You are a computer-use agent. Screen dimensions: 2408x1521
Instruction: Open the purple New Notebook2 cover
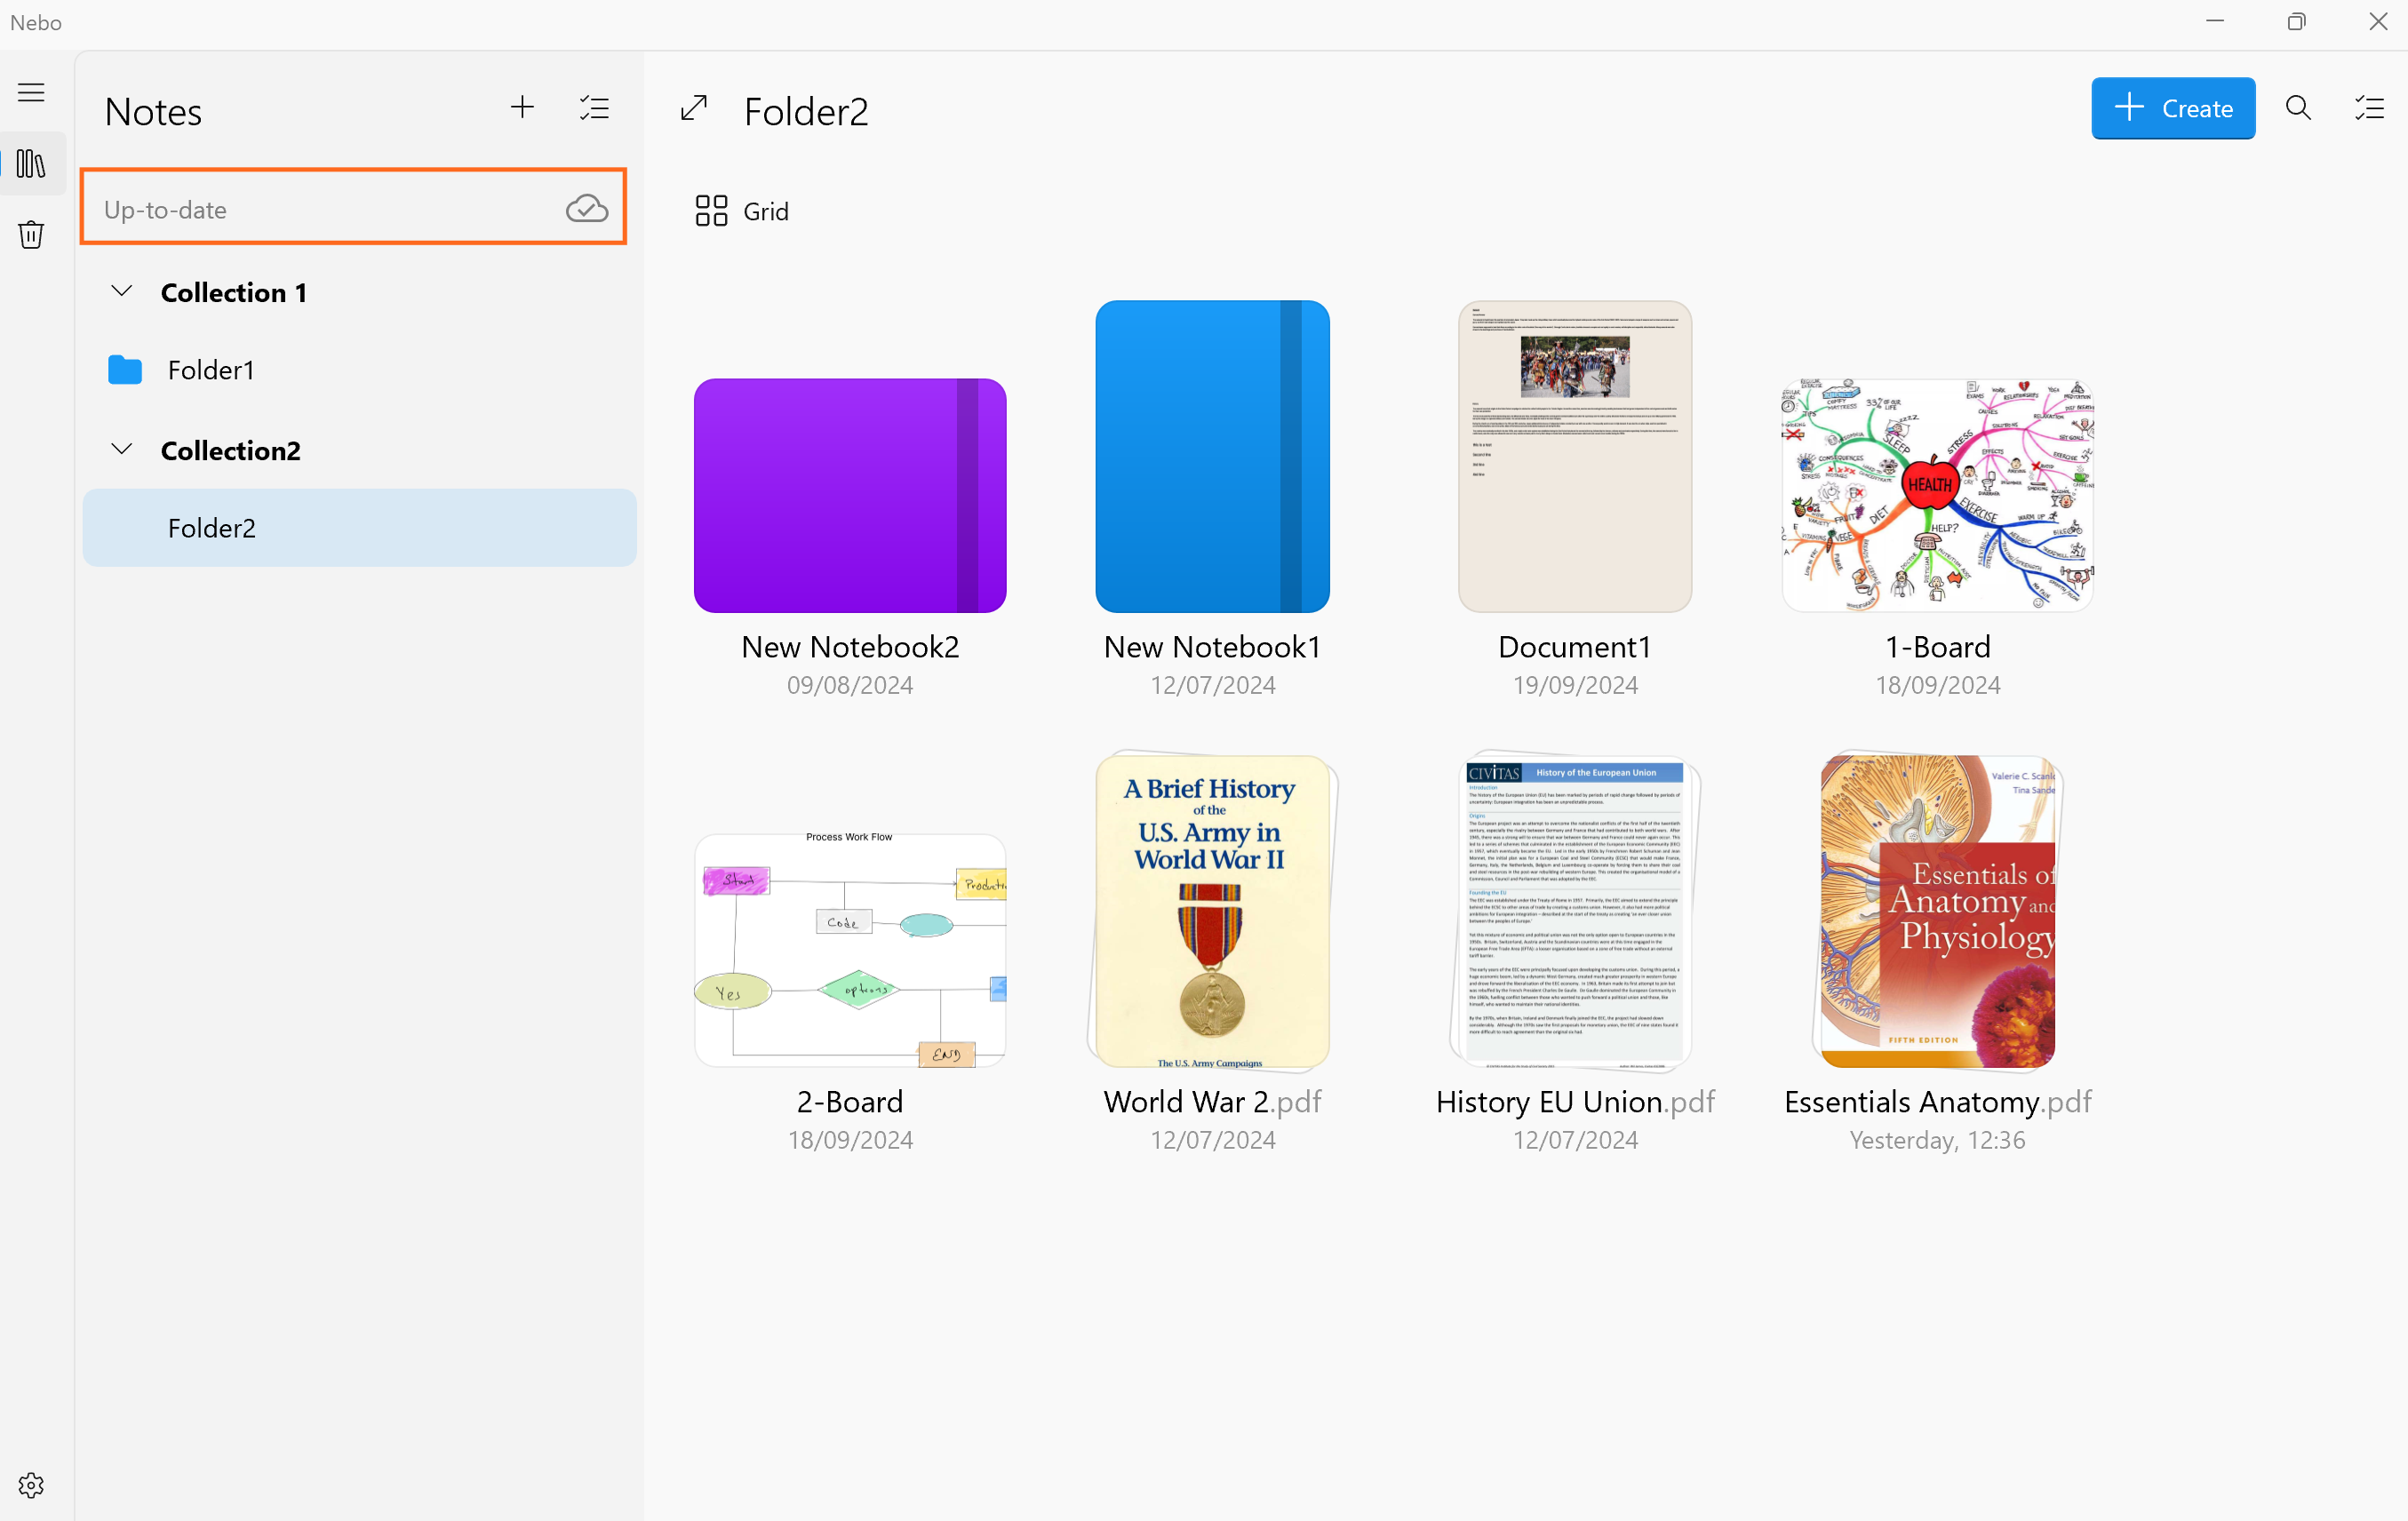pyautogui.click(x=849, y=495)
